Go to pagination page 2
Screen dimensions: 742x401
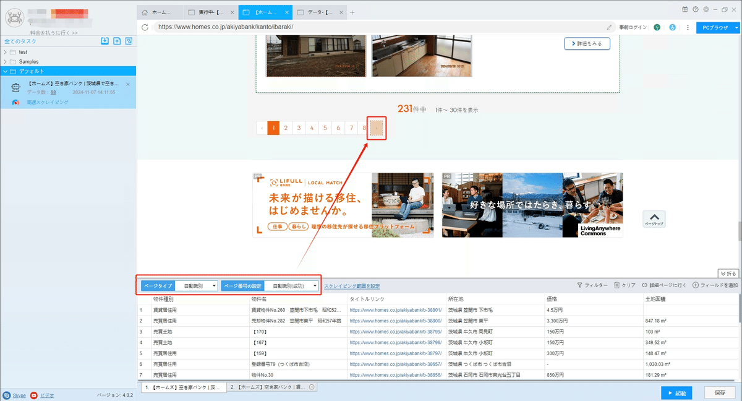[285, 128]
